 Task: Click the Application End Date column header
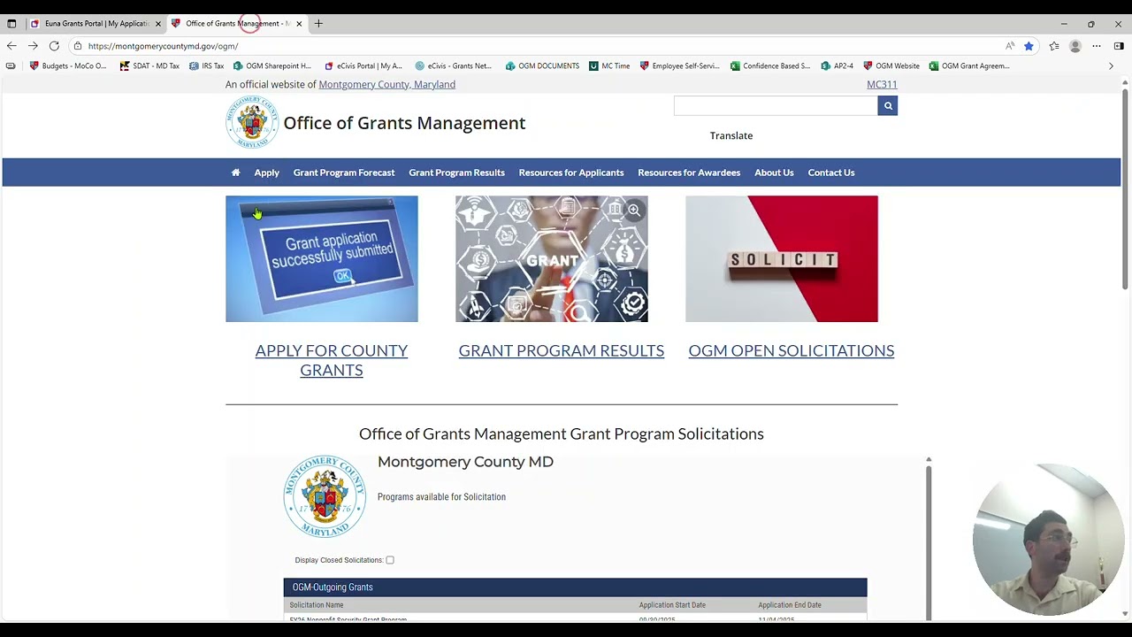point(790,605)
